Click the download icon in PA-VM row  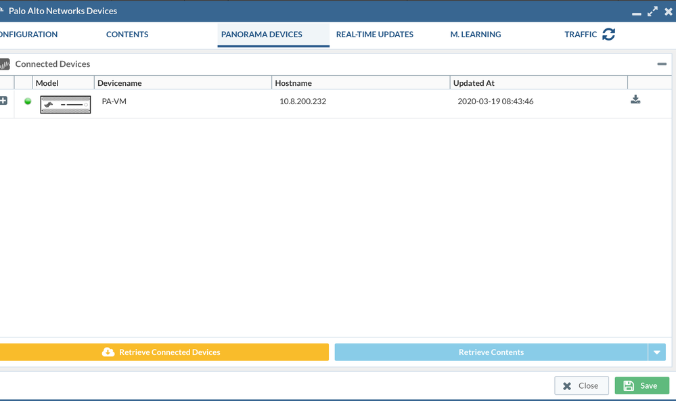tap(635, 100)
